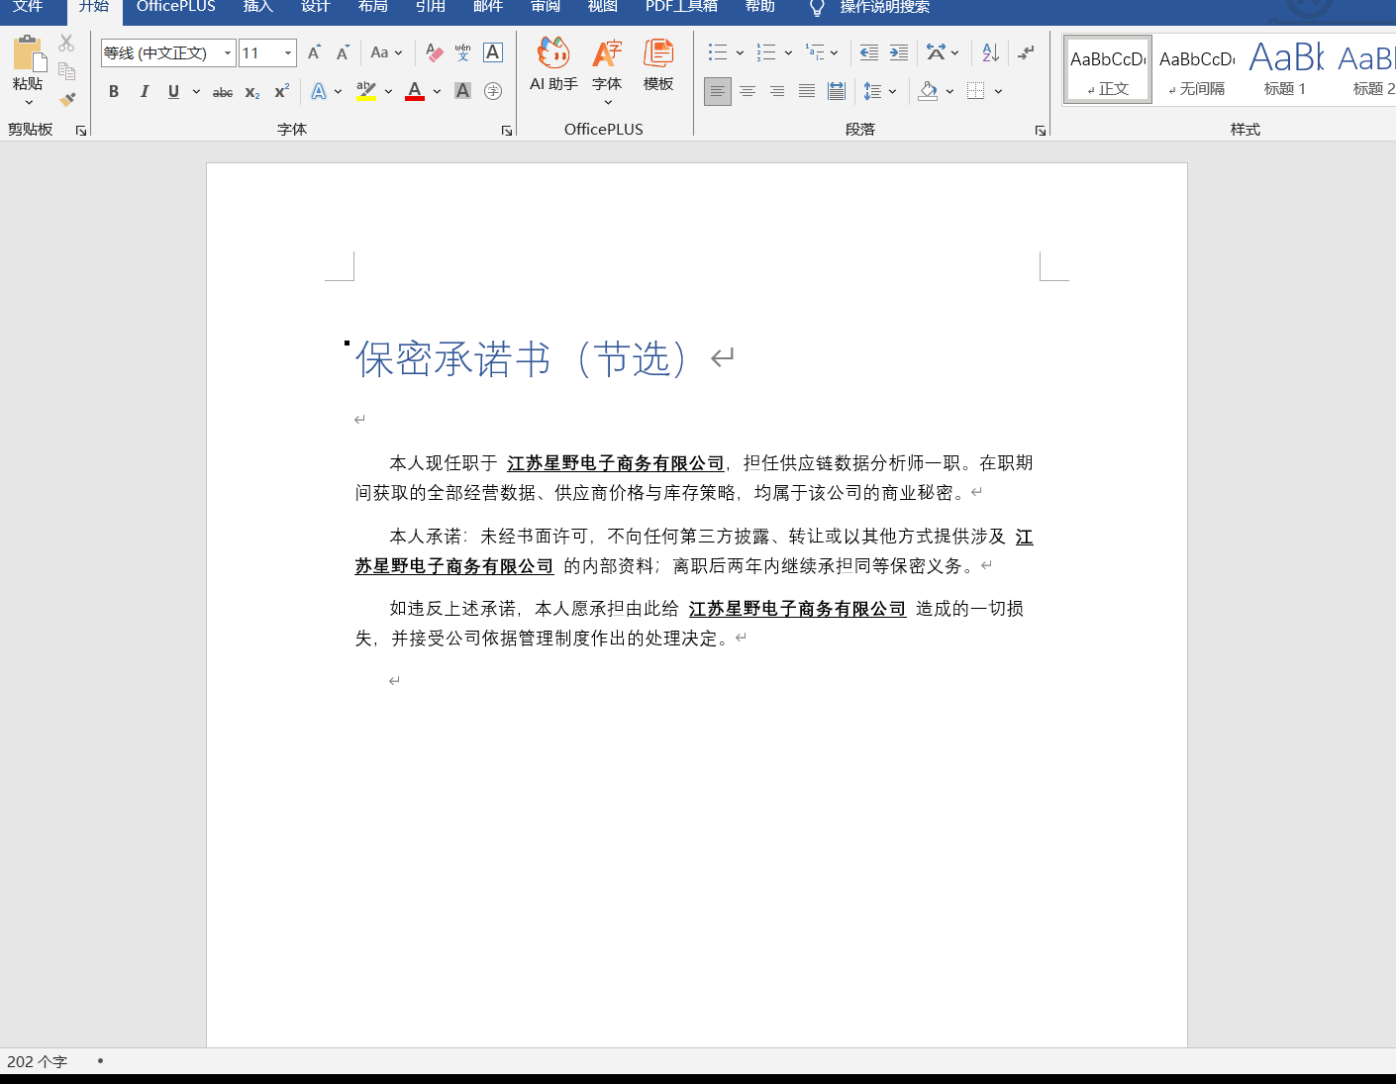Toggle right alignment
This screenshot has height=1084, width=1396.
click(777, 91)
